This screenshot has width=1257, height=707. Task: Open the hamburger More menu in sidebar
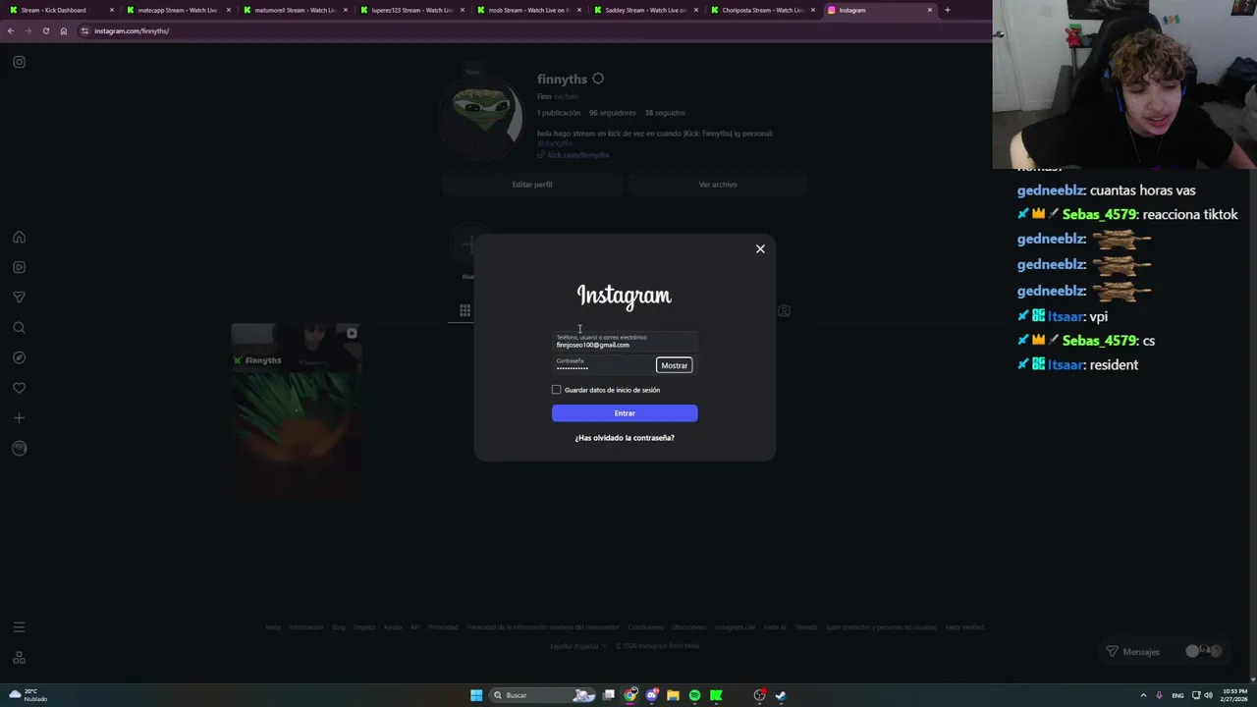[19, 627]
